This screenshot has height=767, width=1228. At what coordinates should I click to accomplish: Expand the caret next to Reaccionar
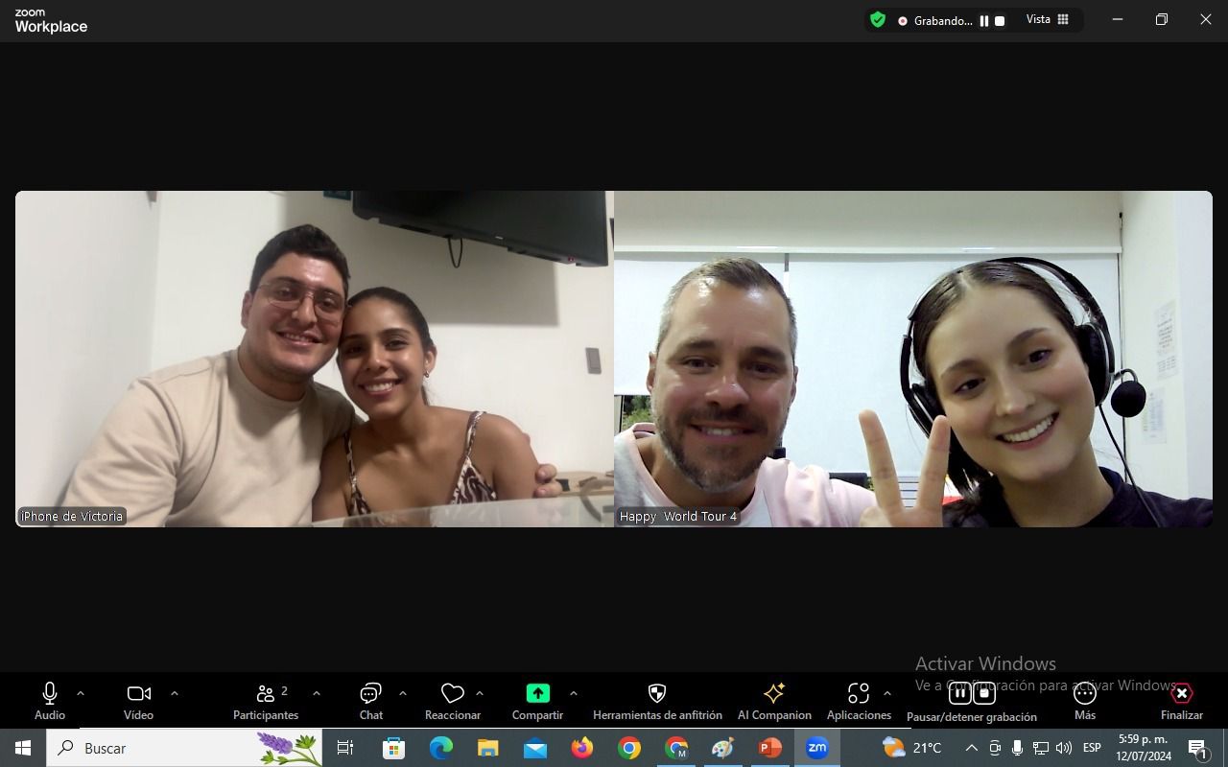pos(480,693)
